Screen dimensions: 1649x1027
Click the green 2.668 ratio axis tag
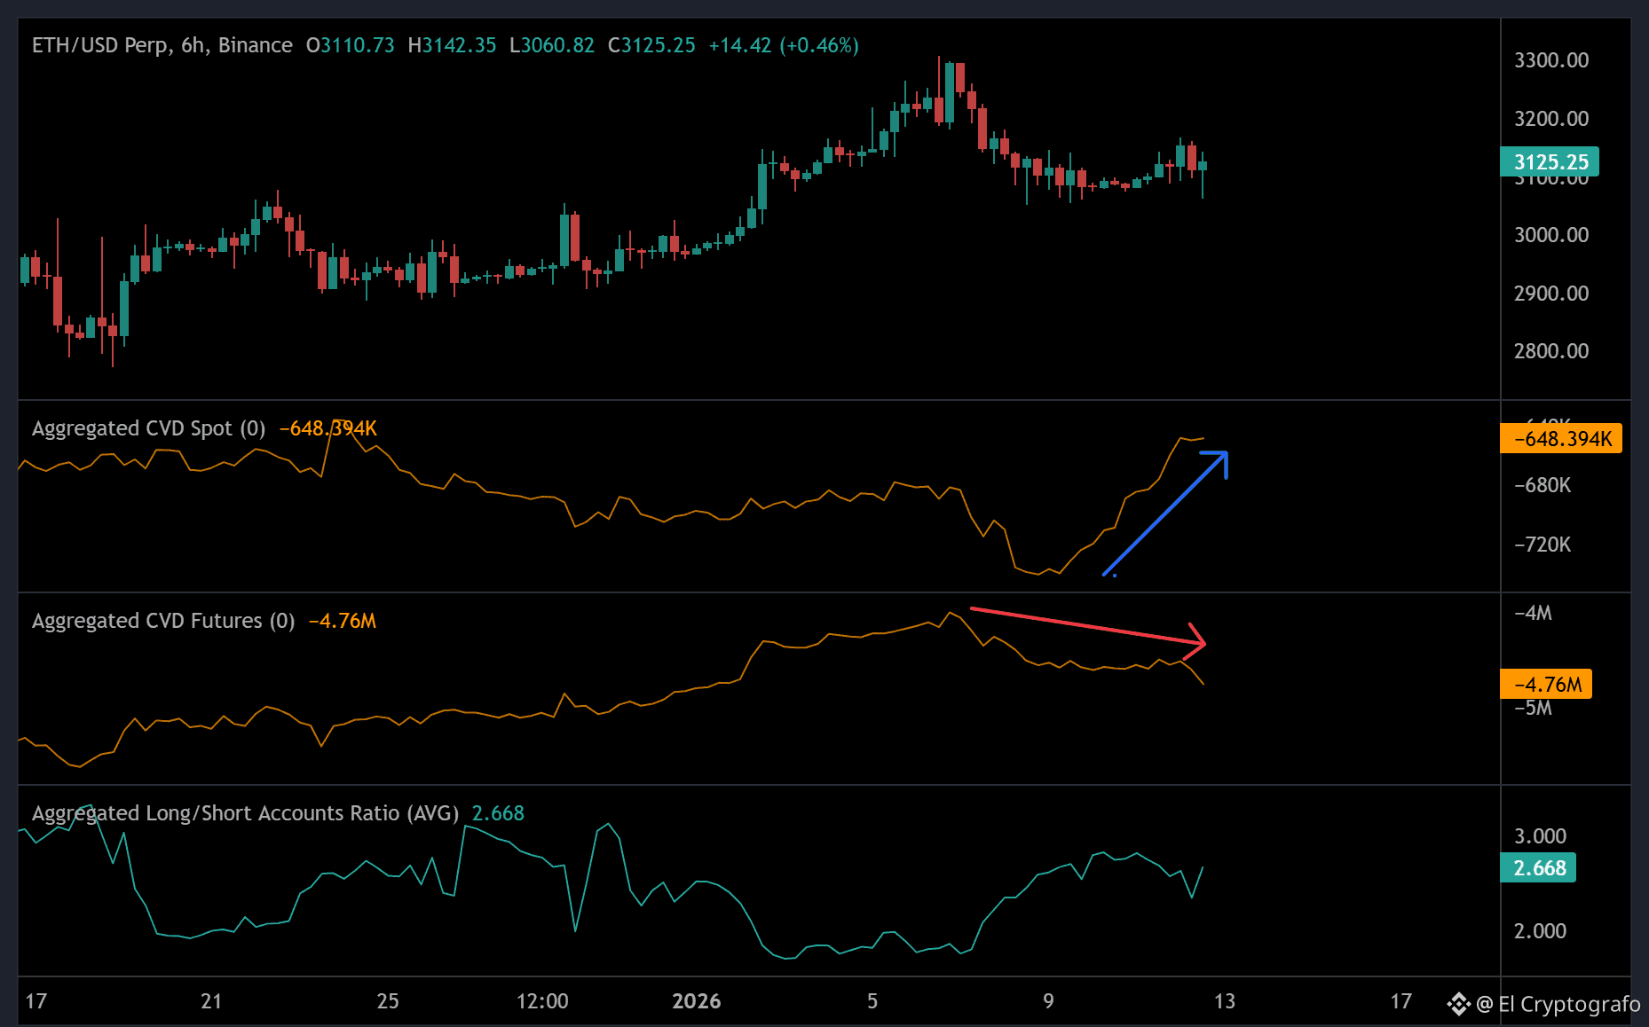(1538, 868)
